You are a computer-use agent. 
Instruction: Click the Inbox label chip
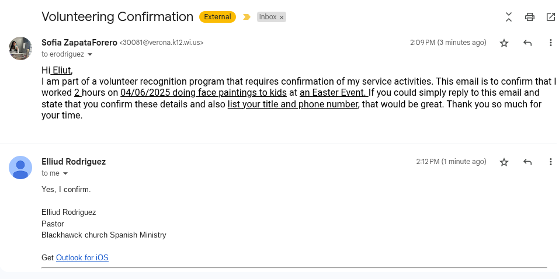[268, 17]
